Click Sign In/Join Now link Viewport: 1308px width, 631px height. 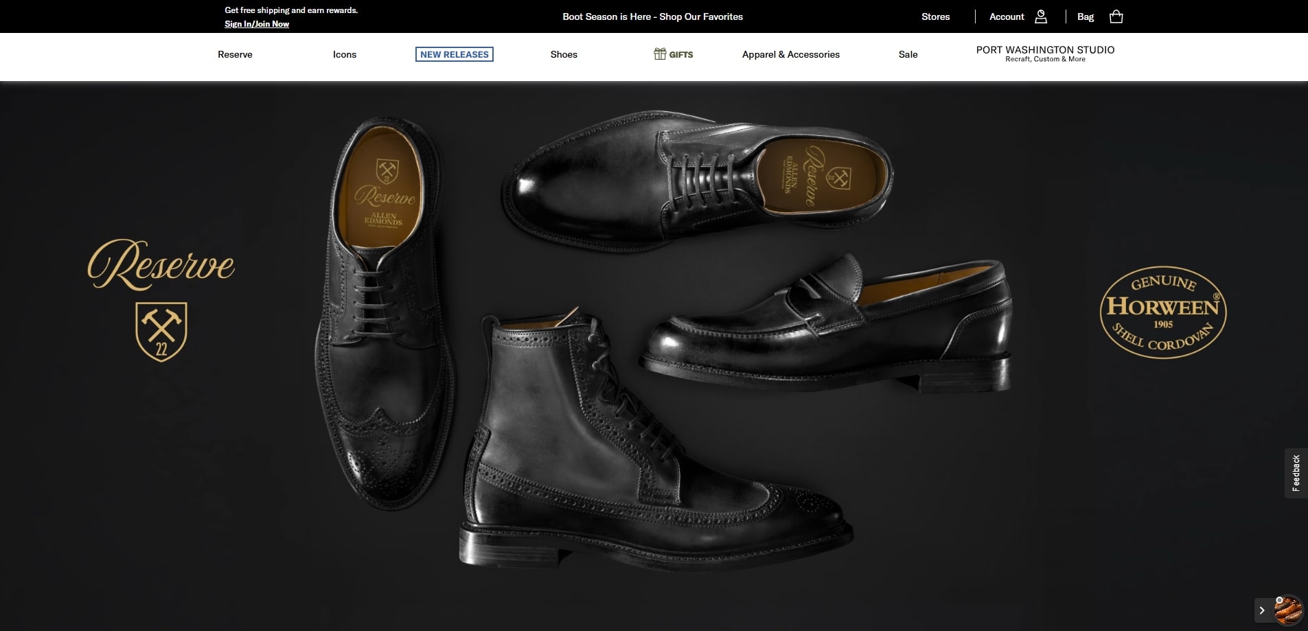pos(257,24)
